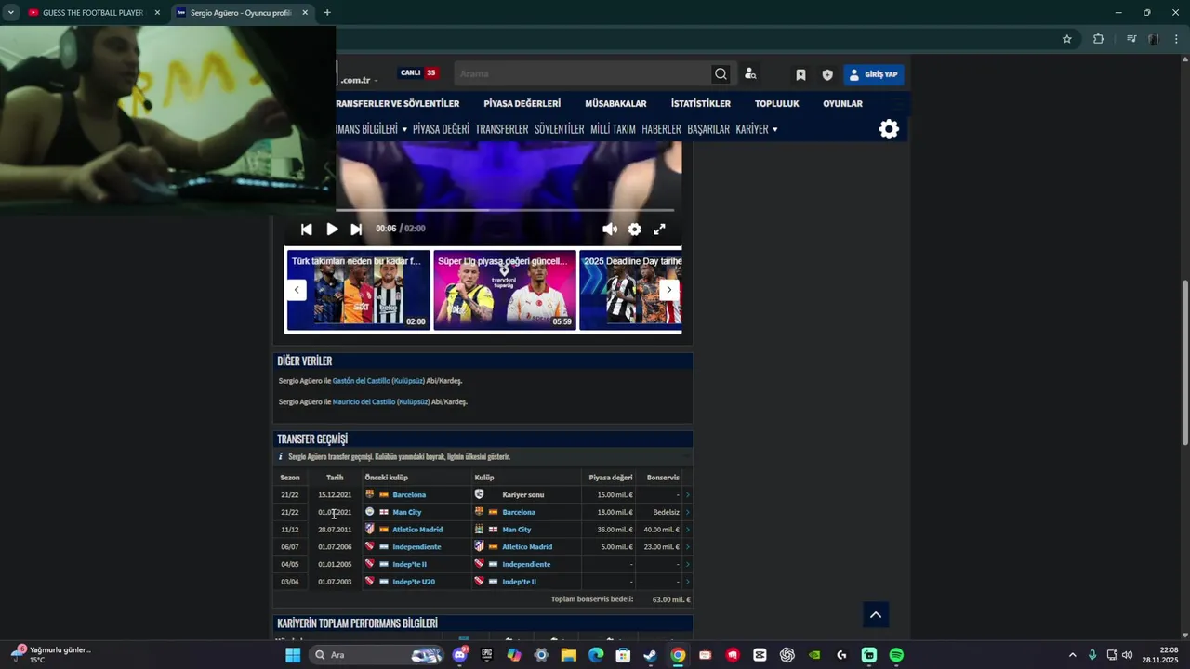The height and width of the screenshot is (669, 1190).
Task: Click the shield icon in site header
Action: pyautogui.click(x=827, y=74)
